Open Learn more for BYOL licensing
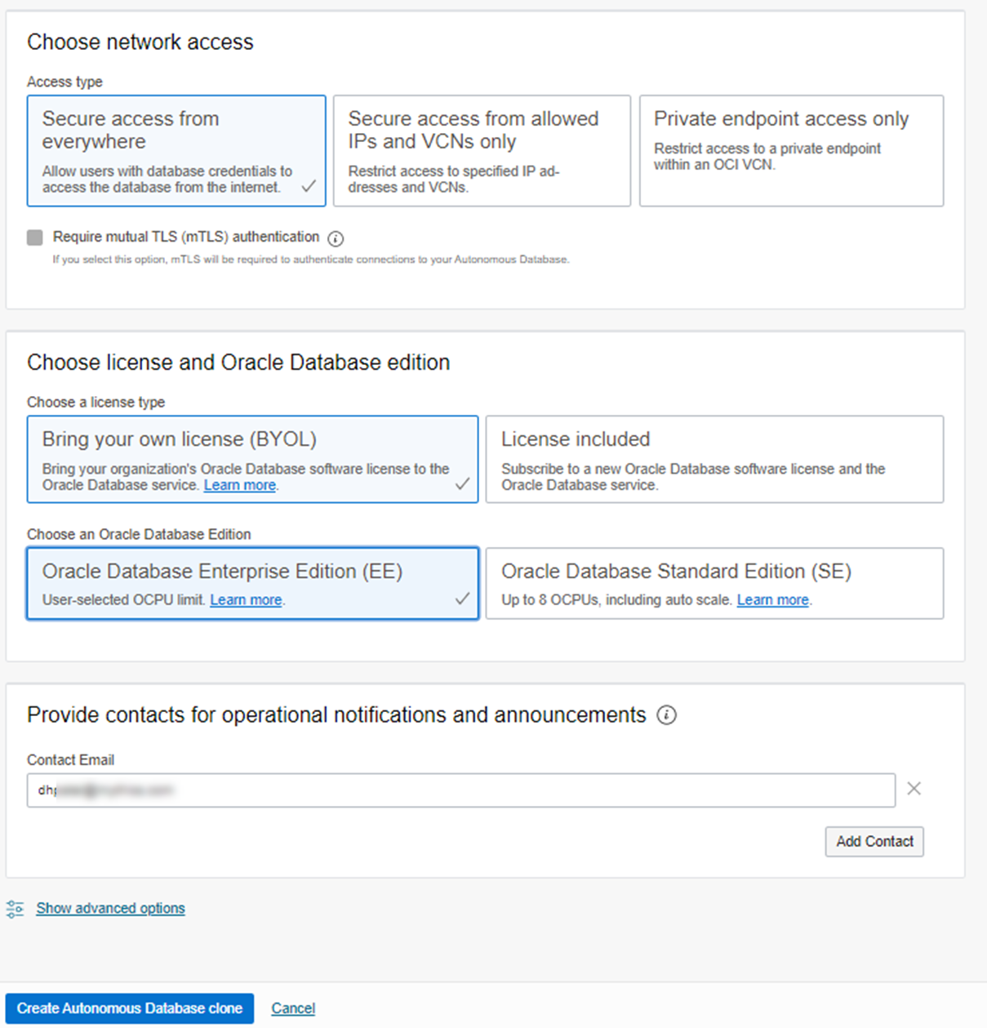This screenshot has height=1028, width=987. 239,484
